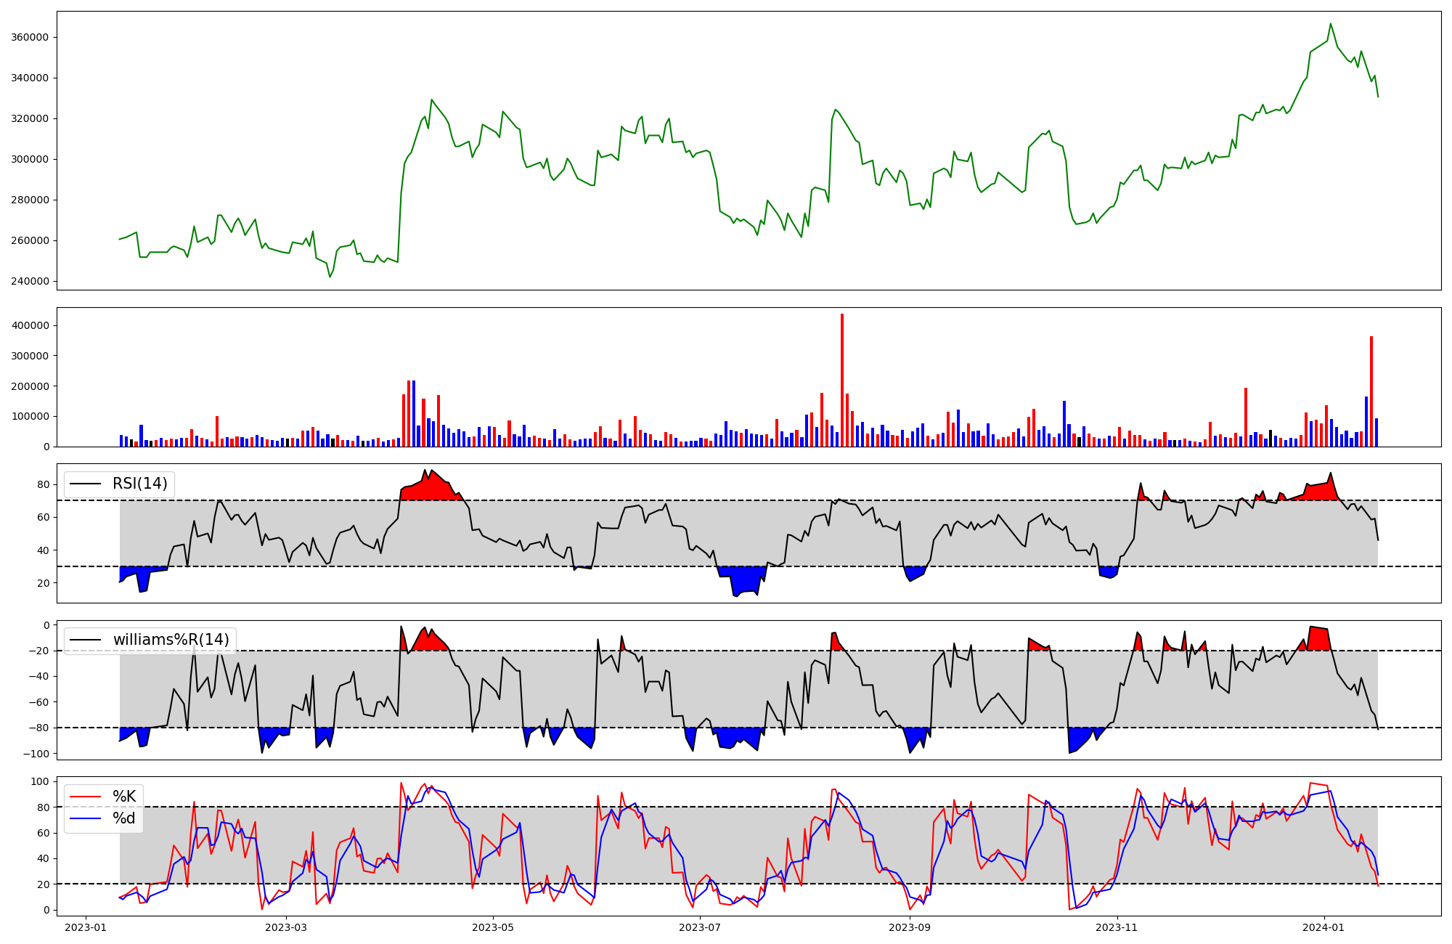
Task: Click the tallest red volume bar
Action: tap(842, 380)
